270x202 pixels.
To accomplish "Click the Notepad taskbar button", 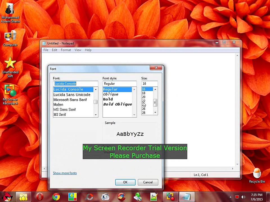I will point(187,197).
